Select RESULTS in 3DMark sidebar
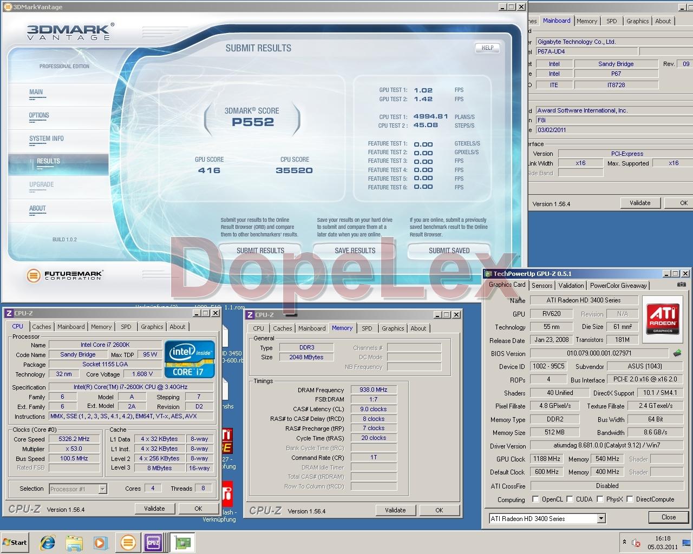693x554 pixels. coord(58,164)
